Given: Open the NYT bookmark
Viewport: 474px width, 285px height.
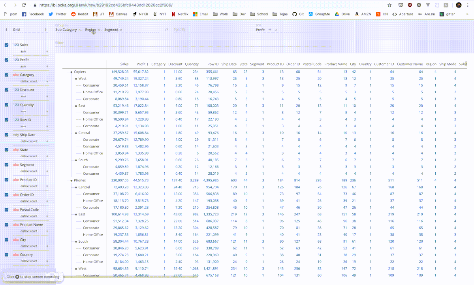Looking at the screenshot, I should coord(159,14).
